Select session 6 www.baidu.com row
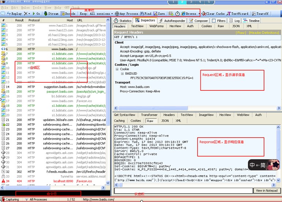282x202 pixels. click(x=53, y=49)
